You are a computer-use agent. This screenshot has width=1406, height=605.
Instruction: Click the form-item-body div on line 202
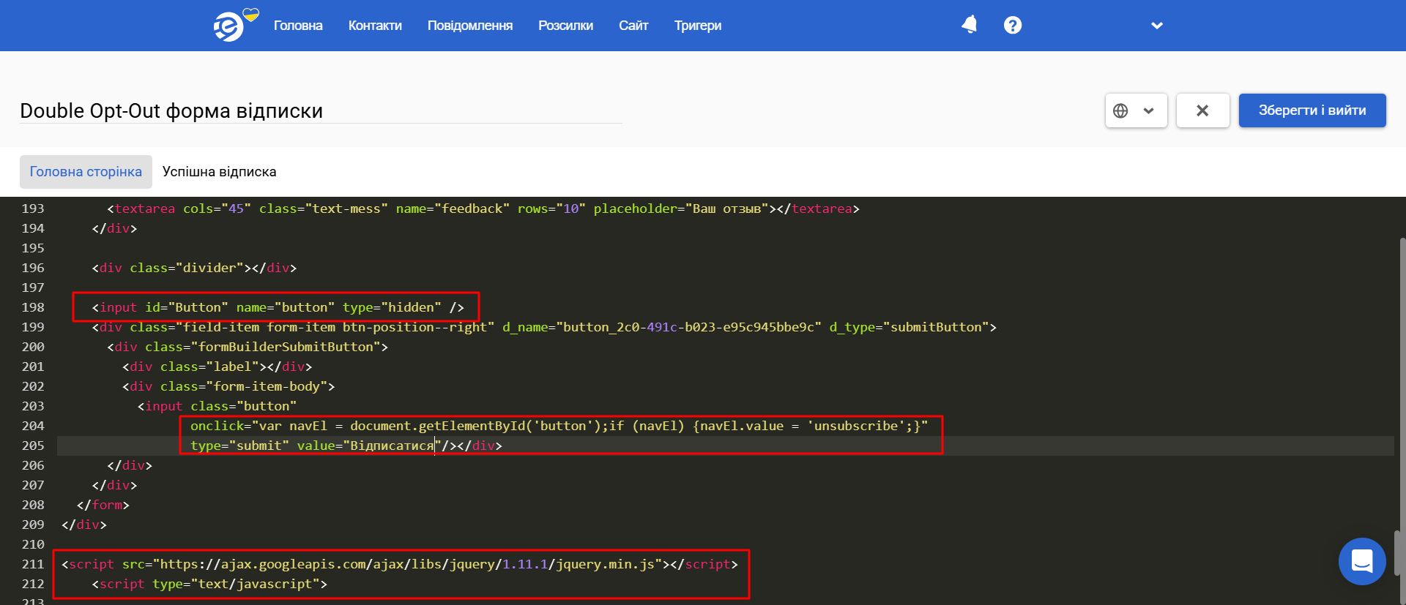tap(228, 386)
